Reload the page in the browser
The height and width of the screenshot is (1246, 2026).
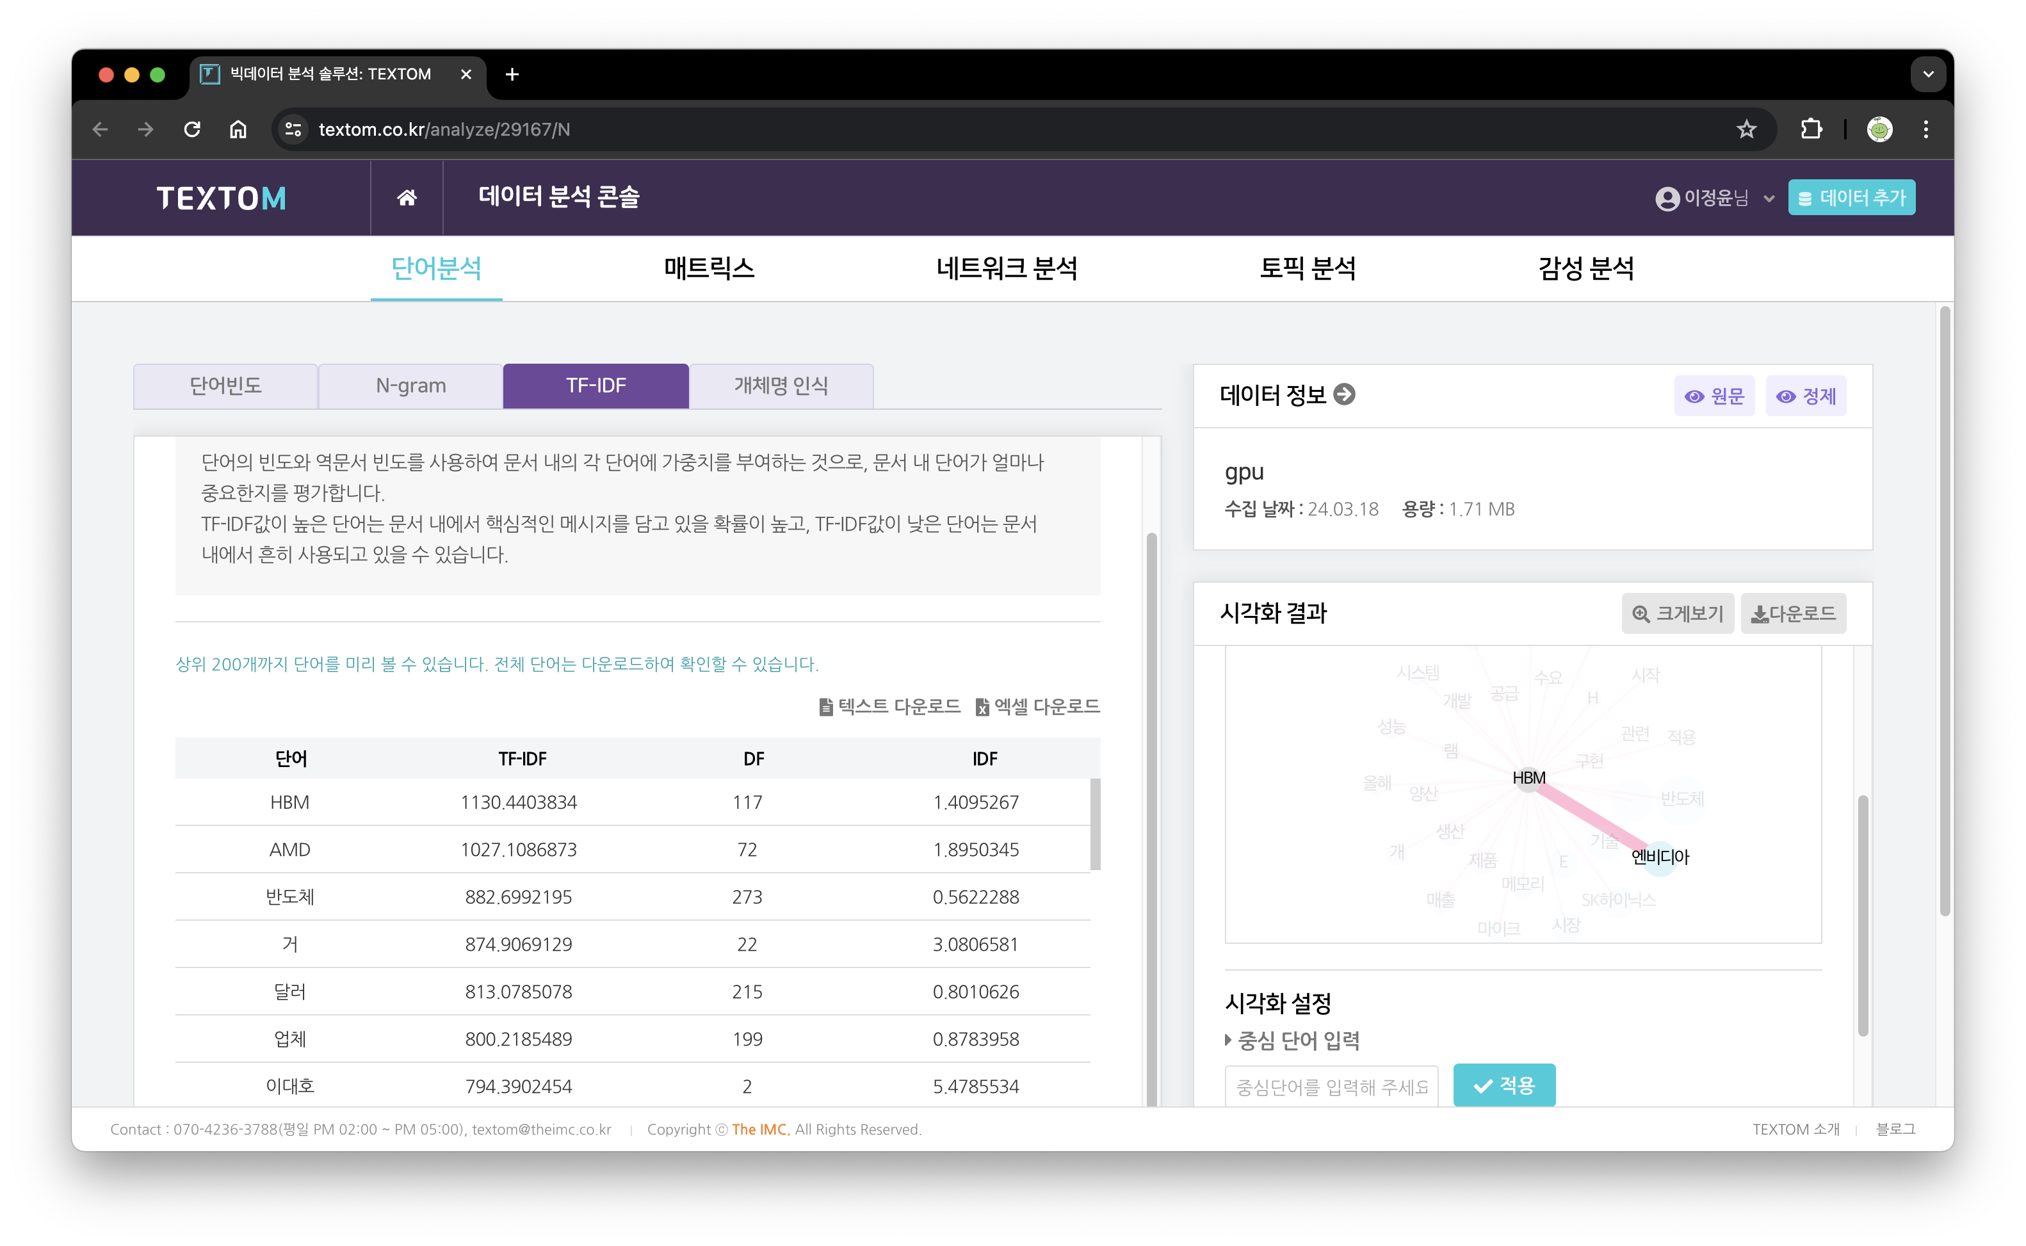click(x=192, y=129)
